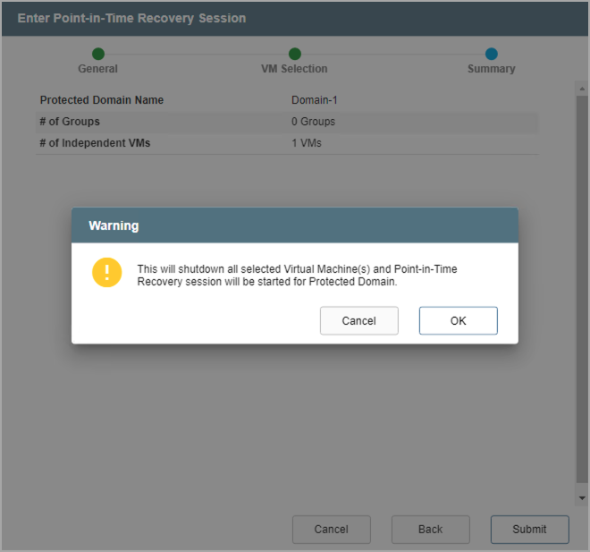The height and width of the screenshot is (552, 590).
Task: Select the VM Selection step label
Action: [x=294, y=69]
